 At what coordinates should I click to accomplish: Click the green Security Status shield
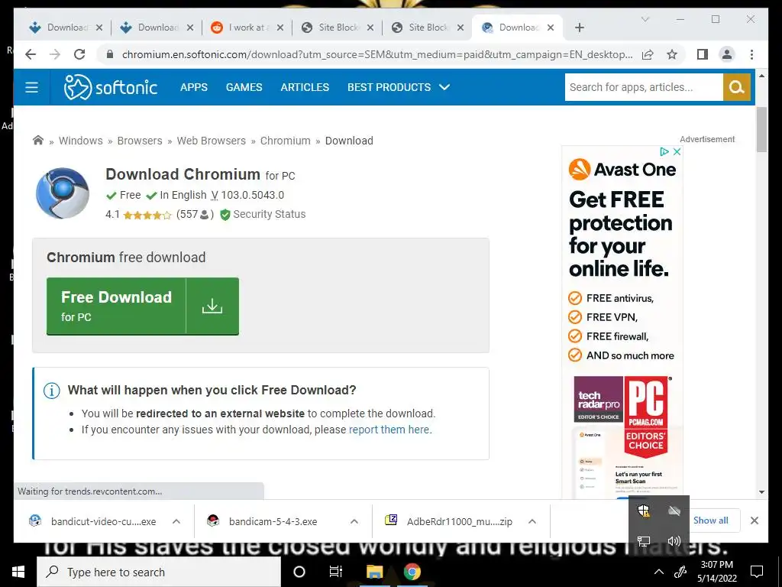pyautogui.click(x=225, y=215)
